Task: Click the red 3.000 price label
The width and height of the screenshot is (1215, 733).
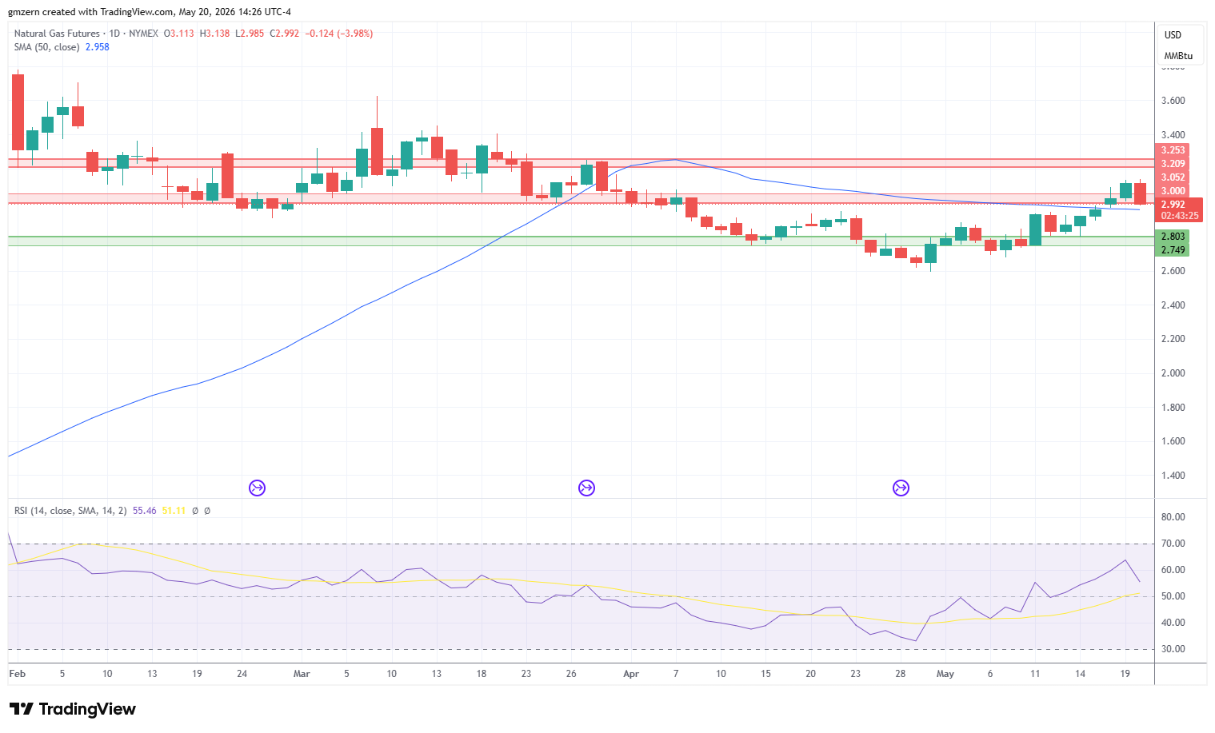Action: click(1173, 191)
